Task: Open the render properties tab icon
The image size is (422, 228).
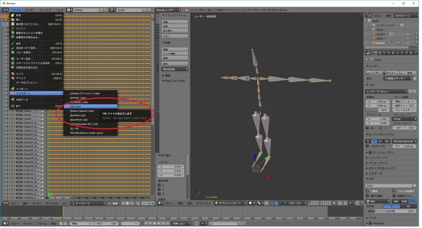Action: 376,53
